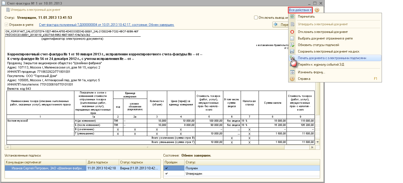Image resolution: width=403 pixels, height=183 pixels.
Task: Click the Утвержден, 11.01.2013 13:41:53 status text
Action: point(44,18)
